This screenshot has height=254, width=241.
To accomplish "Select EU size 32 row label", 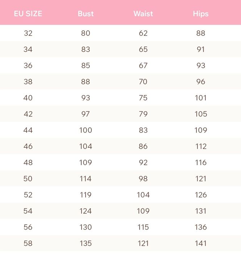I will [x=28, y=33].
